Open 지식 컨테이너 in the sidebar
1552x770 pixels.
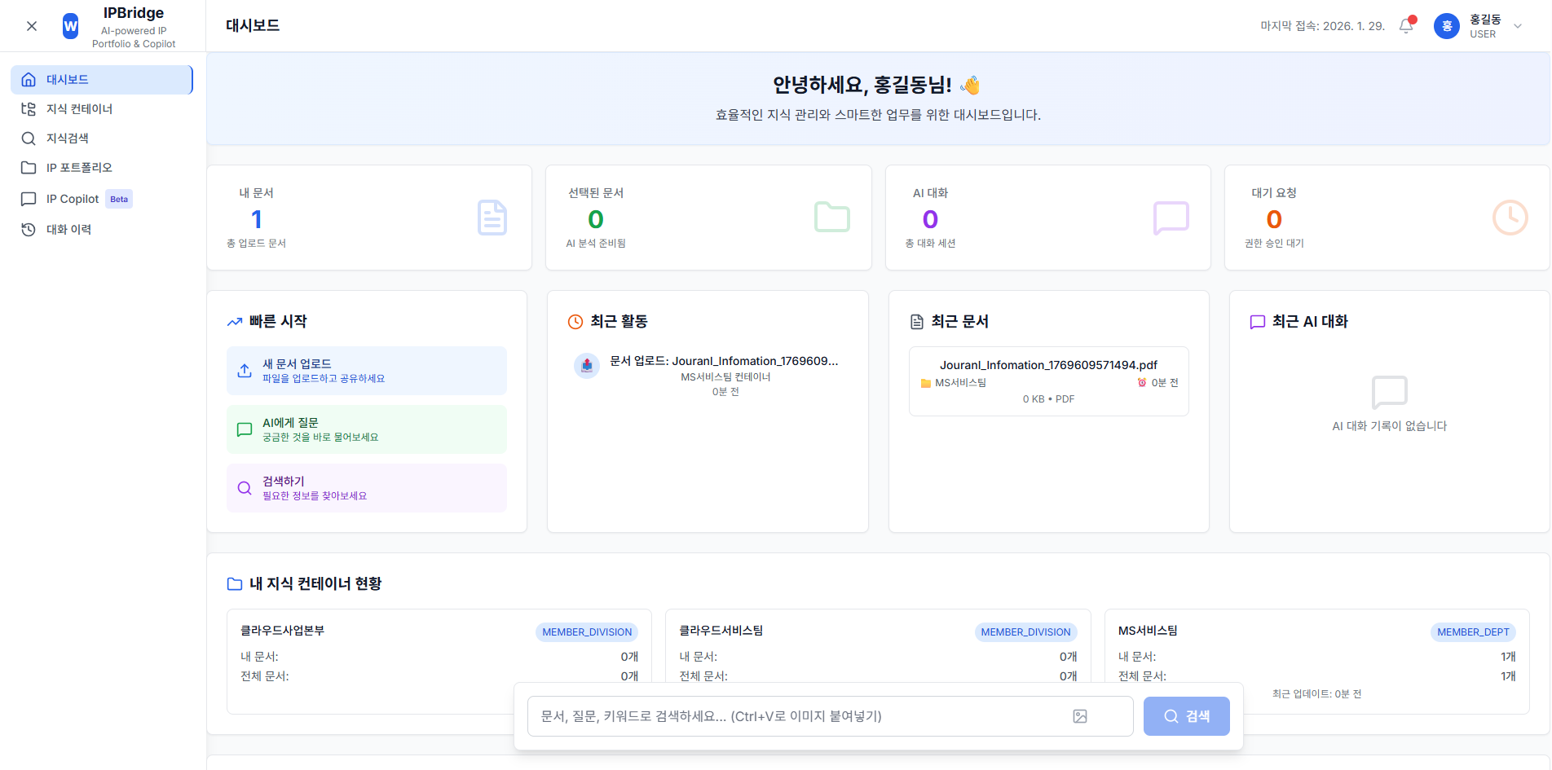[79, 109]
